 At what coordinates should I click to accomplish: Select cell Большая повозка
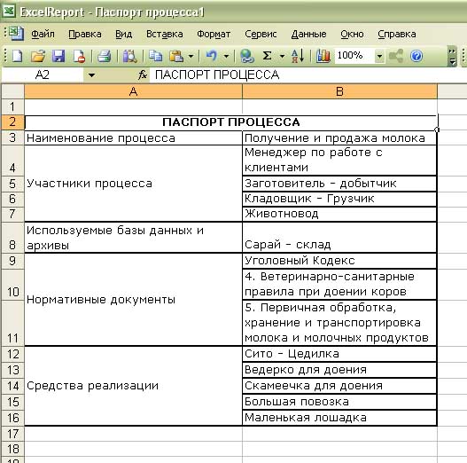click(x=339, y=402)
